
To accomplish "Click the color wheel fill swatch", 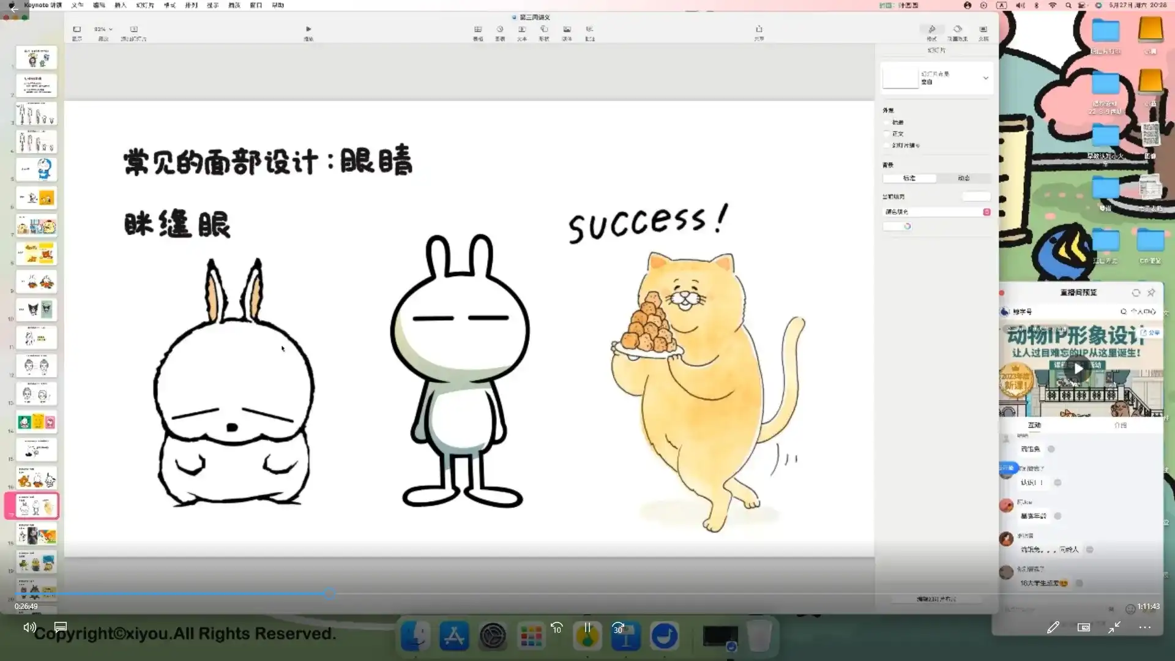I will click(x=907, y=226).
